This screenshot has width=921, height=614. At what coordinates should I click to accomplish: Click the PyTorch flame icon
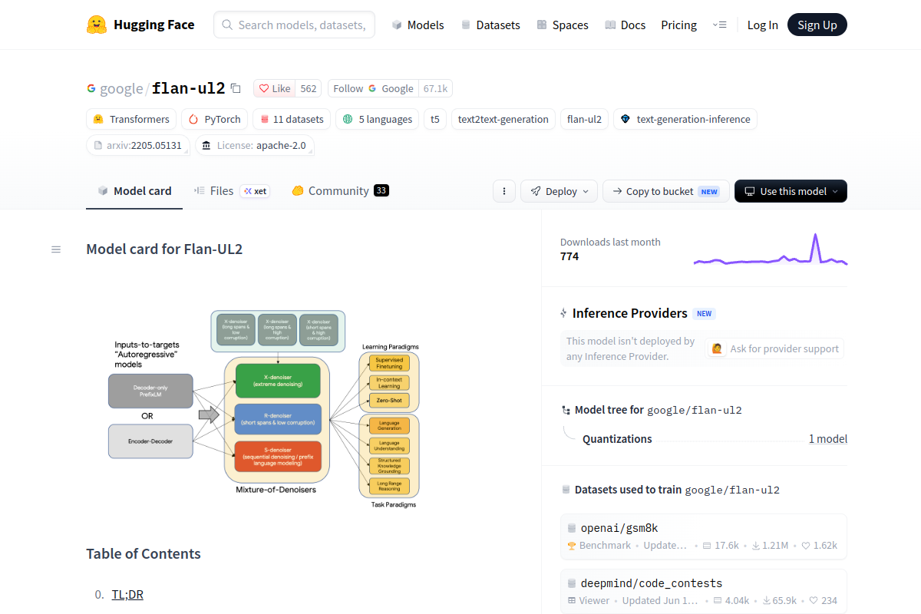click(x=193, y=119)
